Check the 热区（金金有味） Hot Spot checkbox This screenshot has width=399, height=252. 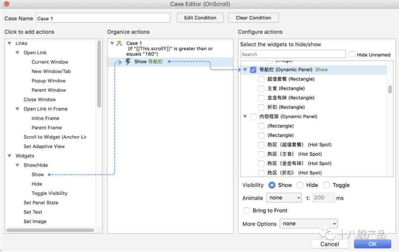261,163
